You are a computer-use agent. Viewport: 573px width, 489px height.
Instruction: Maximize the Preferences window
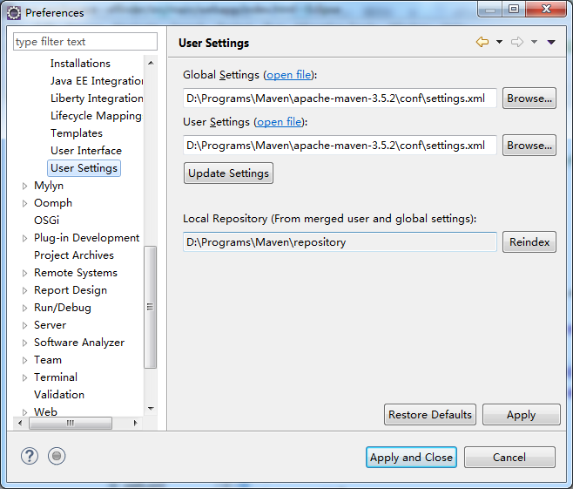514,9
